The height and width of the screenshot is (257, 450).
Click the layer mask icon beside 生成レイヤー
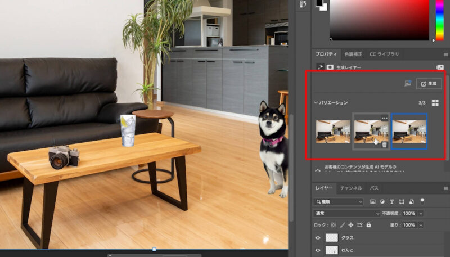coord(330,67)
